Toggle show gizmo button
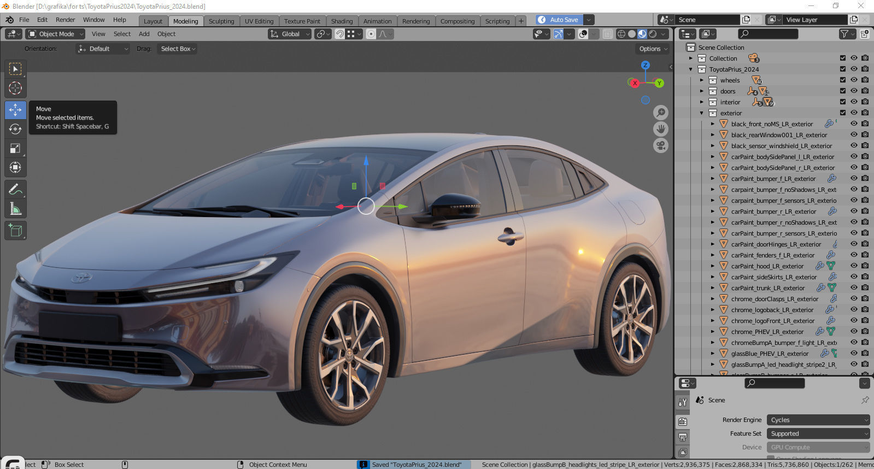The width and height of the screenshot is (874, 469). coord(558,34)
